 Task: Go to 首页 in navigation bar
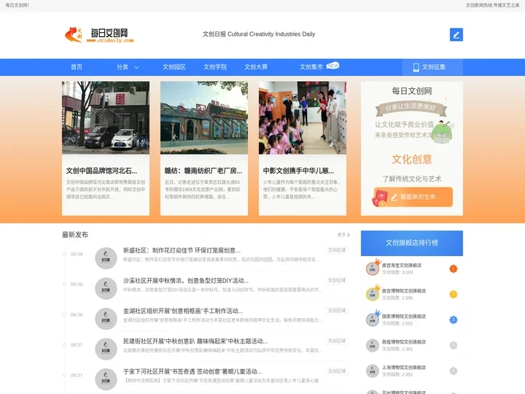(77, 67)
